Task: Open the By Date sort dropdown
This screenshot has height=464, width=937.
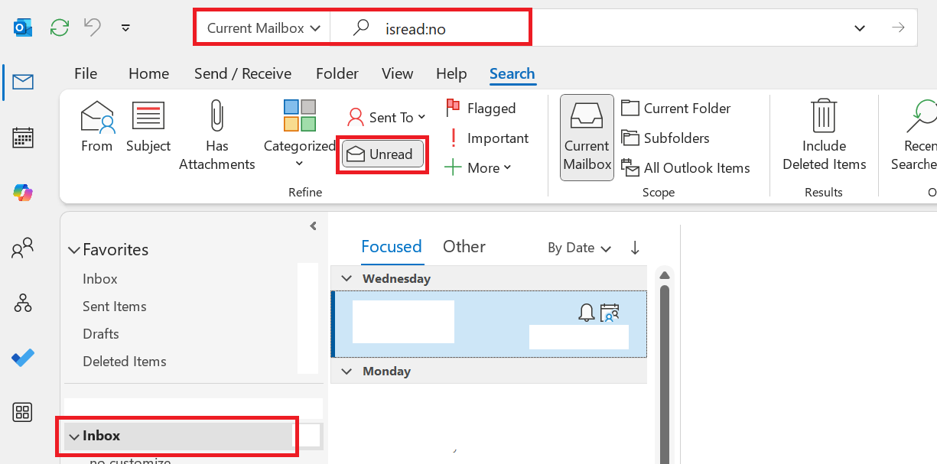Action: pyautogui.click(x=580, y=248)
